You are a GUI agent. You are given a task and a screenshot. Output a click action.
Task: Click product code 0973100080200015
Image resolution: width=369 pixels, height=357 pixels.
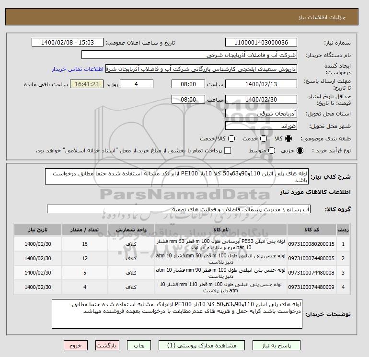tap(311, 244)
